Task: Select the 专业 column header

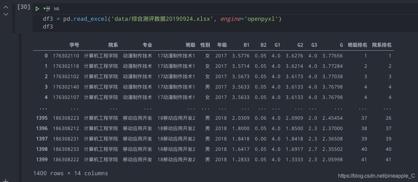Action: point(147,45)
